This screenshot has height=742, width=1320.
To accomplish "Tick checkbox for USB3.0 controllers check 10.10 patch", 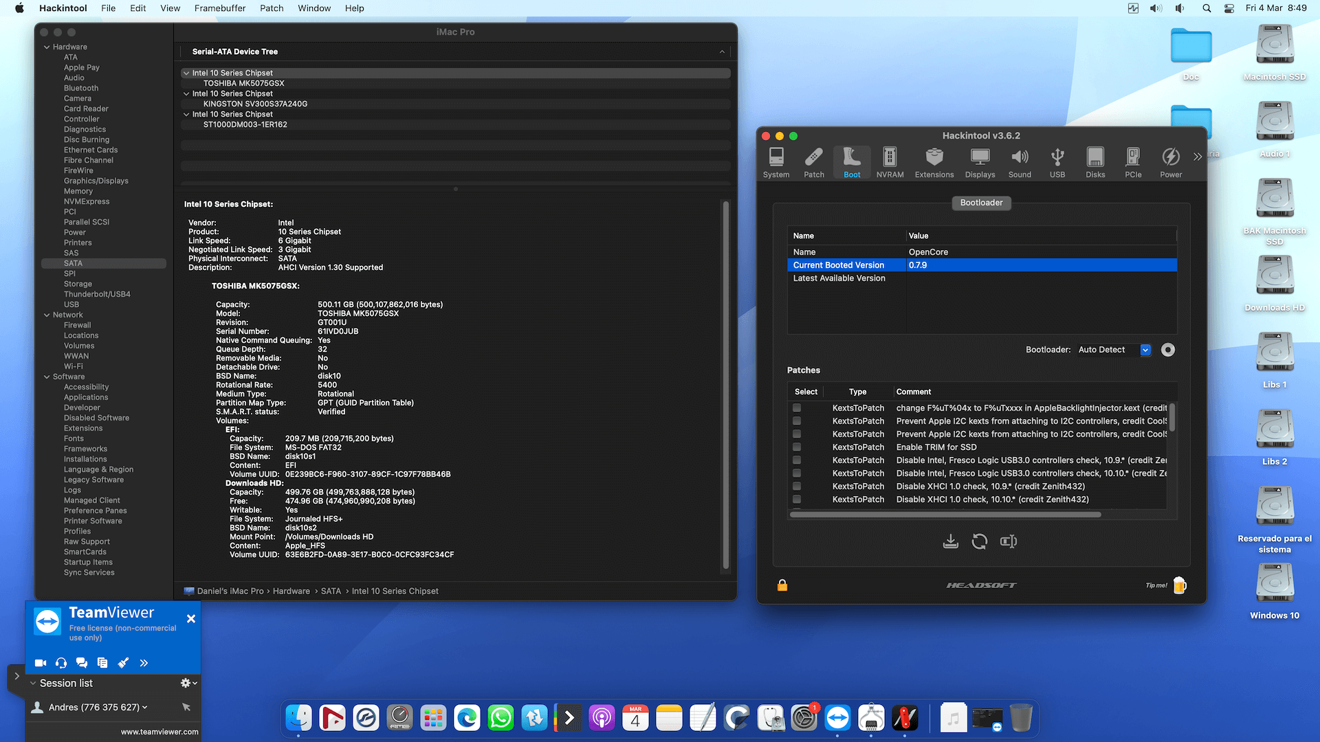I will 797,473.
